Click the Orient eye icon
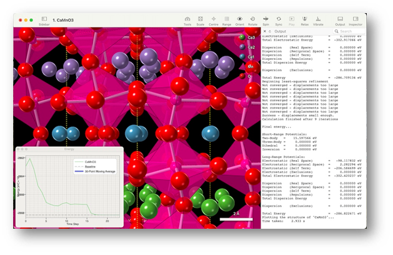 click(239, 19)
